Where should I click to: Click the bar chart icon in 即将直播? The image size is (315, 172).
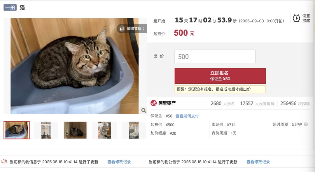(122, 29)
